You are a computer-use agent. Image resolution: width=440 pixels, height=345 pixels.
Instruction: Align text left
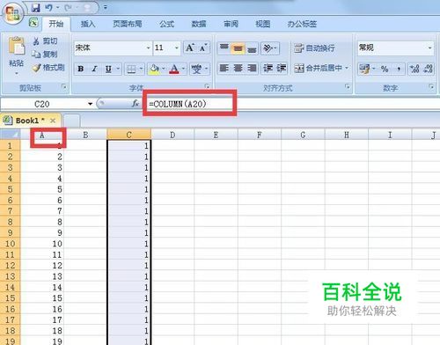coord(224,69)
